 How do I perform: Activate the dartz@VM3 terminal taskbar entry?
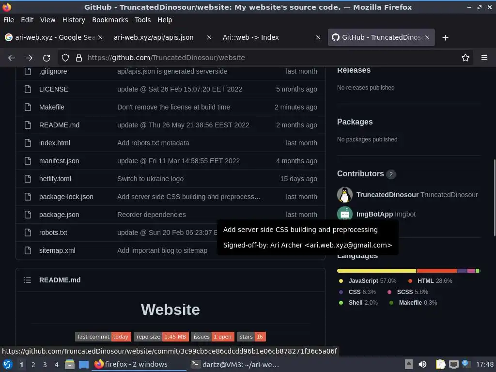(x=236, y=365)
